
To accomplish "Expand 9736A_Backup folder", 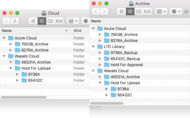I will [x=100, y=53].
